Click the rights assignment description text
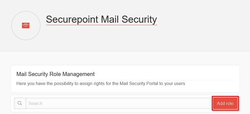 pos(101,83)
